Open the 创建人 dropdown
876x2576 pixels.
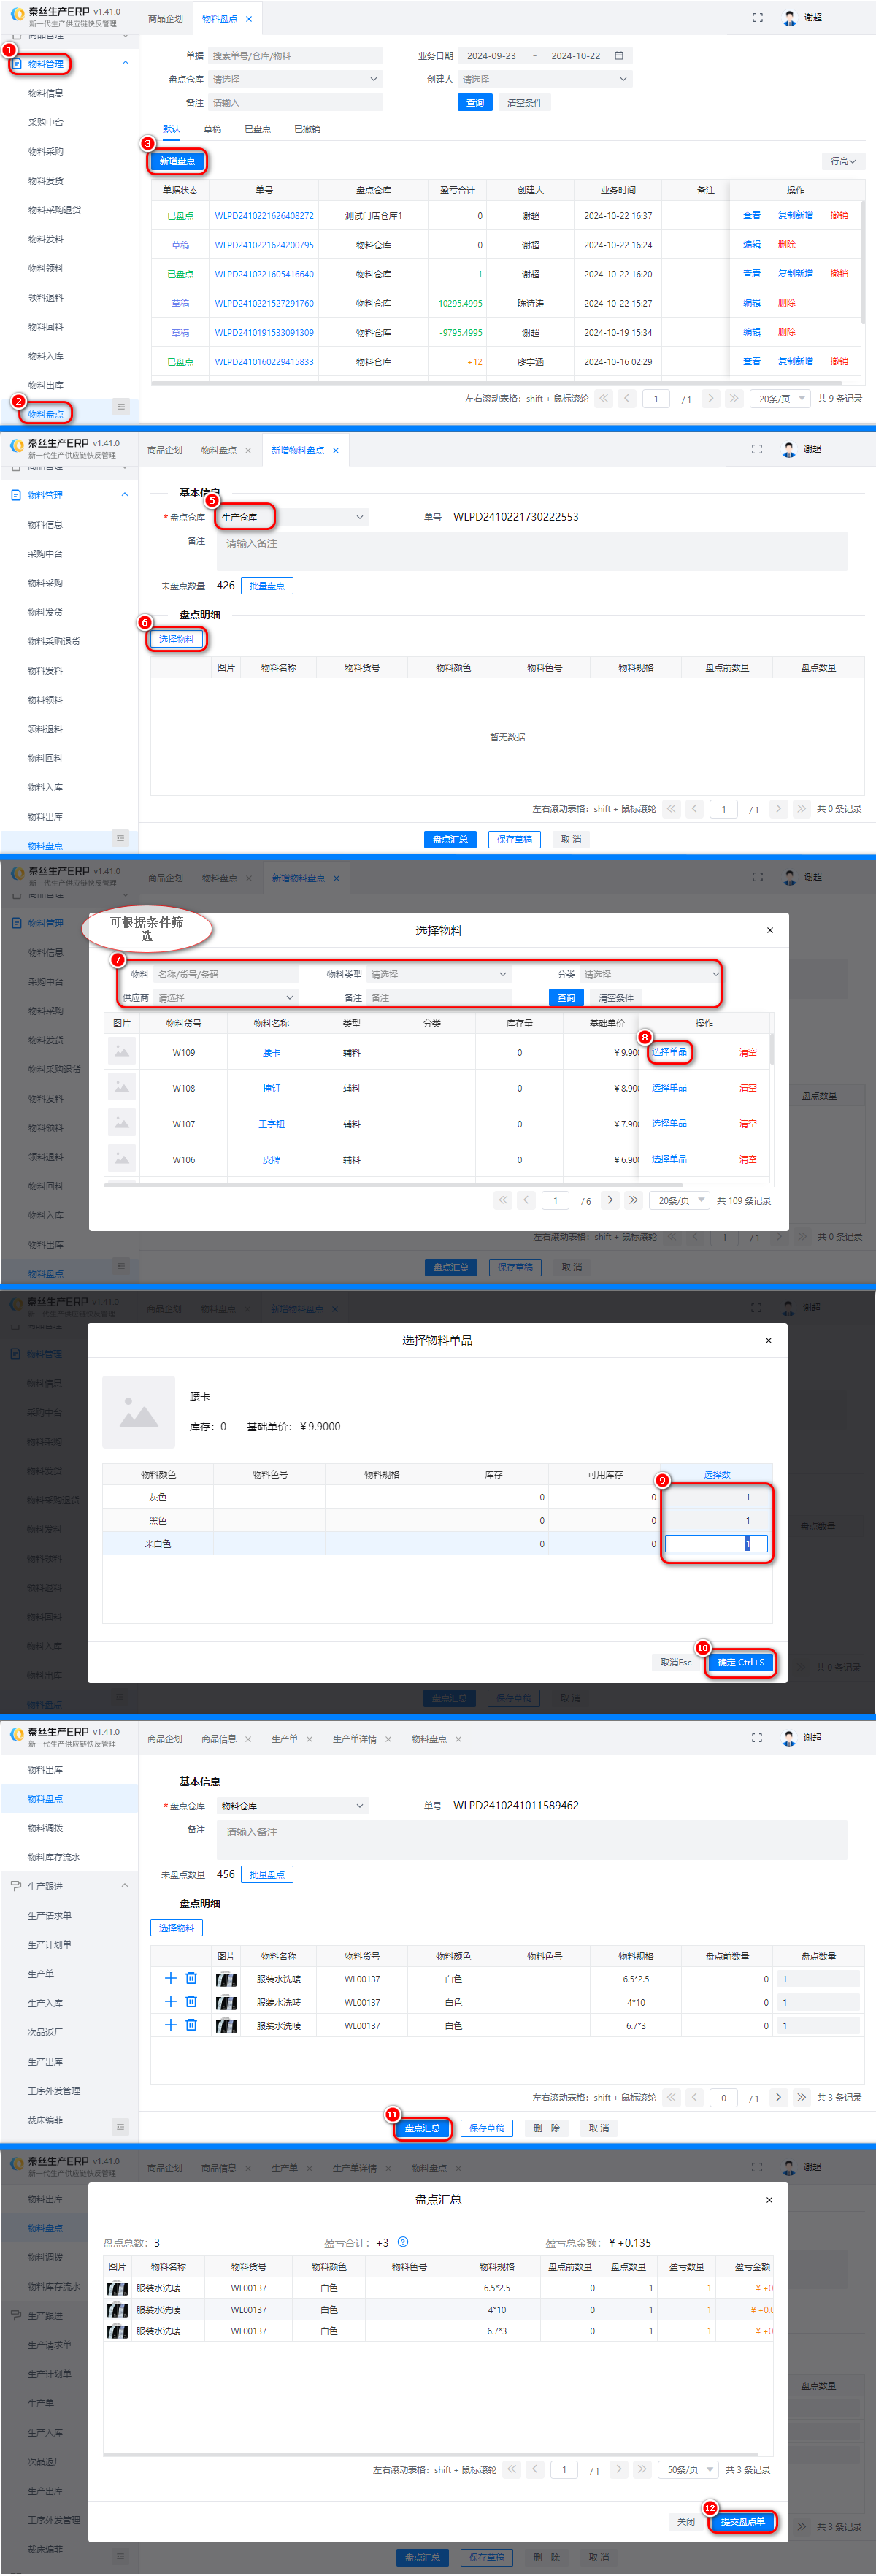tap(545, 79)
